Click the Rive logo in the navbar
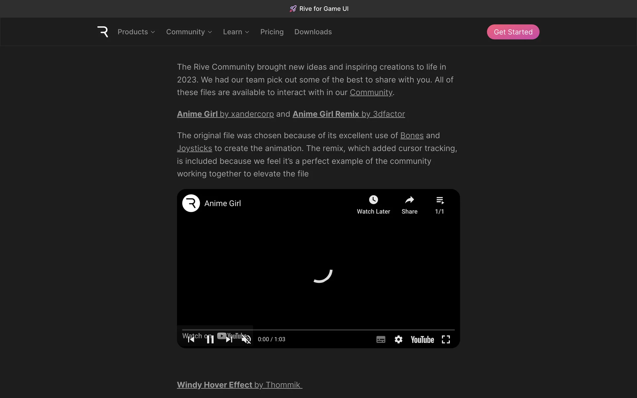This screenshot has height=398, width=637. click(x=103, y=32)
